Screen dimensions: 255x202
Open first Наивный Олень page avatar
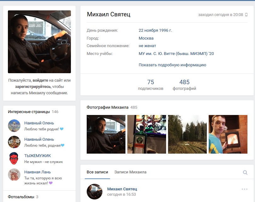click(x=14, y=126)
